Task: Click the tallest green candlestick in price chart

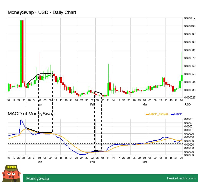Action: pyautogui.click(x=21, y=54)
